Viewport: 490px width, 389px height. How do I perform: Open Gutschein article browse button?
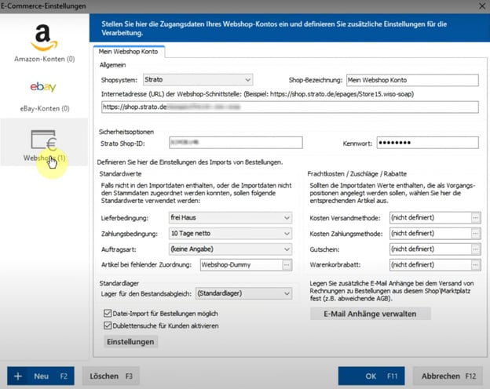pyautogui.click(x=475, y=249)
